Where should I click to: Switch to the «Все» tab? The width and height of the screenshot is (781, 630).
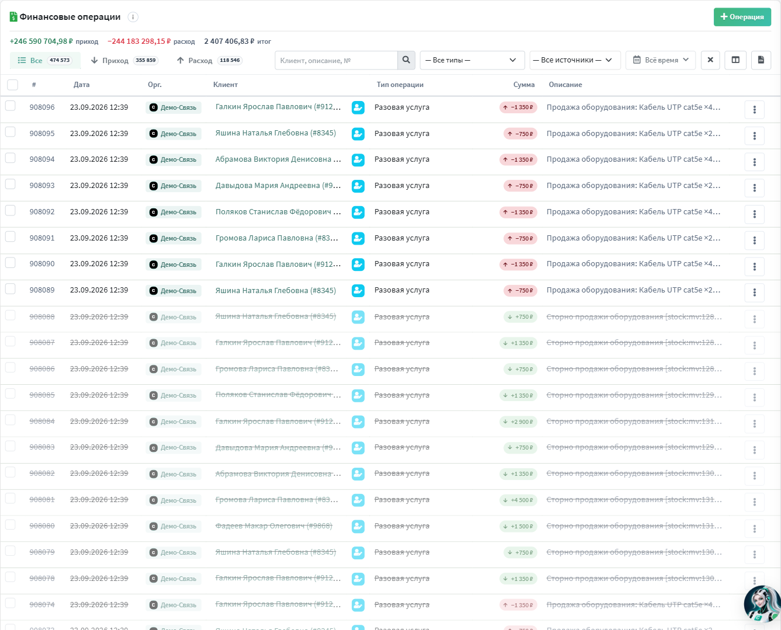(x=45, y=60)
